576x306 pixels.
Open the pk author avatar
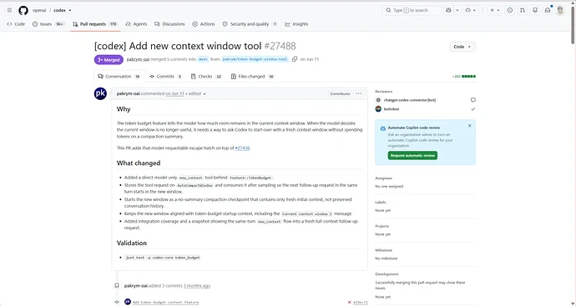pos(100,93)
